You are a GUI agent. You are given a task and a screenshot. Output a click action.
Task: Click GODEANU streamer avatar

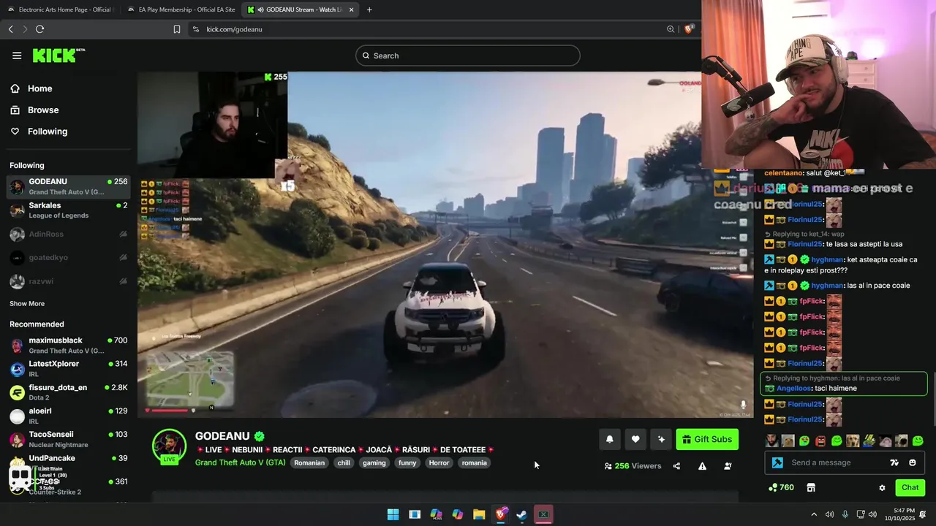(169, 446)
